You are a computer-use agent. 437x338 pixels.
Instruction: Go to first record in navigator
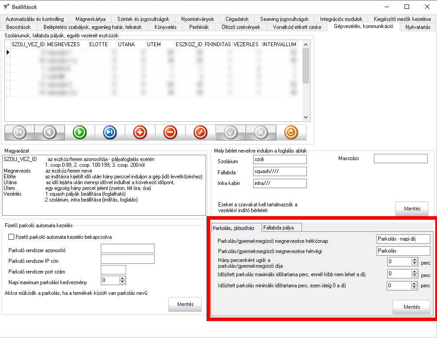click(20, 132)
